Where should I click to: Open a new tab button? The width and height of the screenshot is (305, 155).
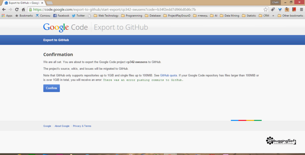(x=50, y=3)
